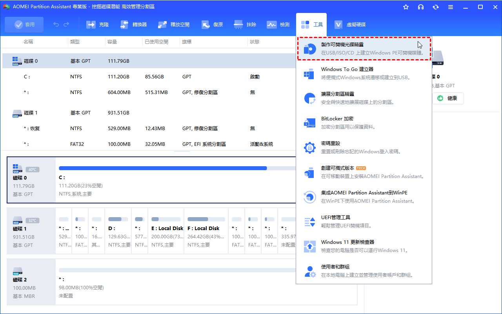Select the 磁碟 0 row in disk list
The width and height of the screenshot is (502, 314).
(x=31, y=61)
